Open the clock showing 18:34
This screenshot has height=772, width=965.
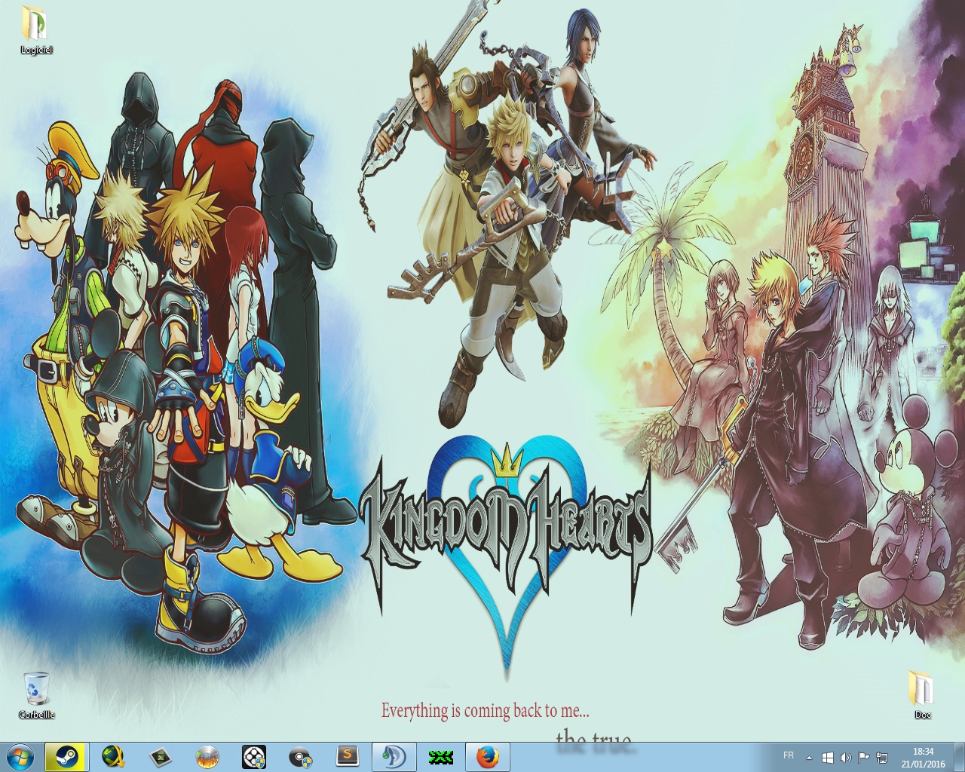point(923,758)
